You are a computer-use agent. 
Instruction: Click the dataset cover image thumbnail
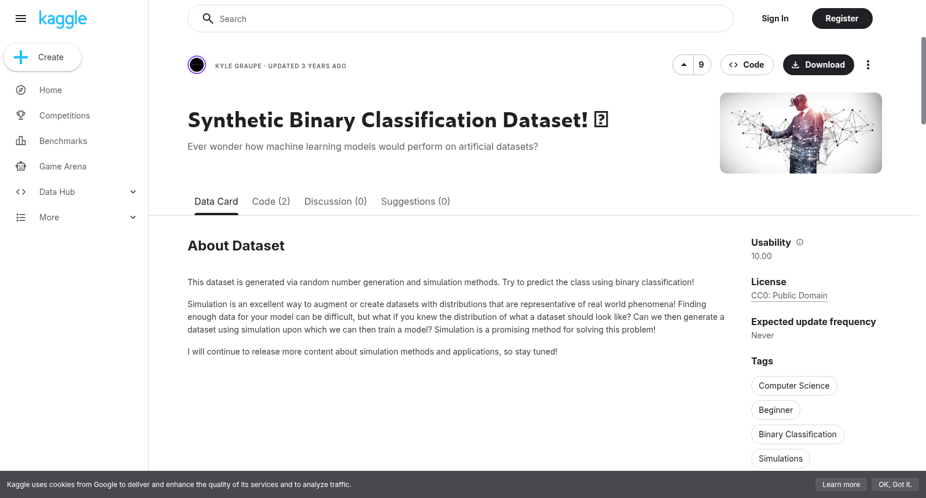(801, 133)
